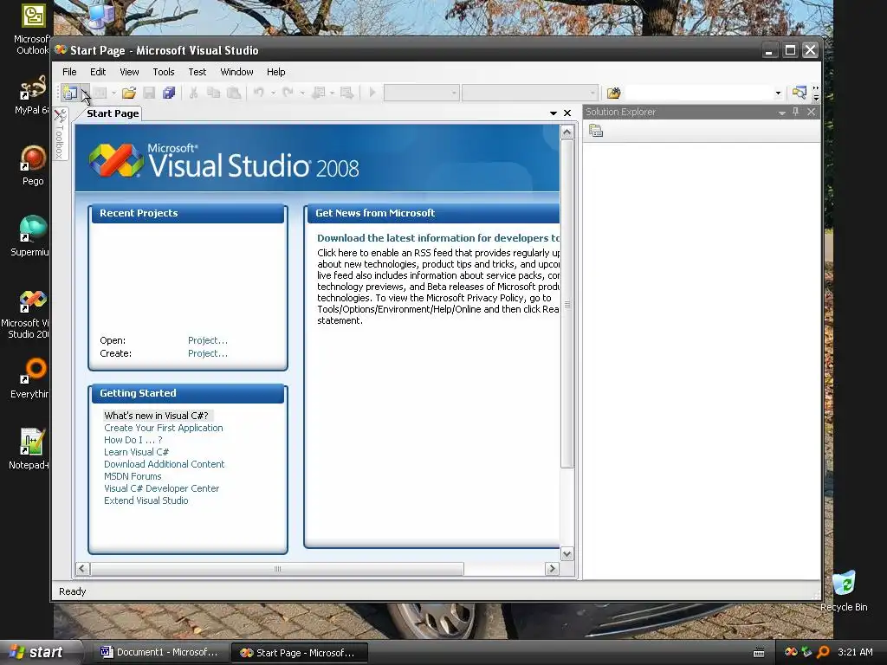Click the New Project toolbar icon
887x665 pixels.
[70, 92]
